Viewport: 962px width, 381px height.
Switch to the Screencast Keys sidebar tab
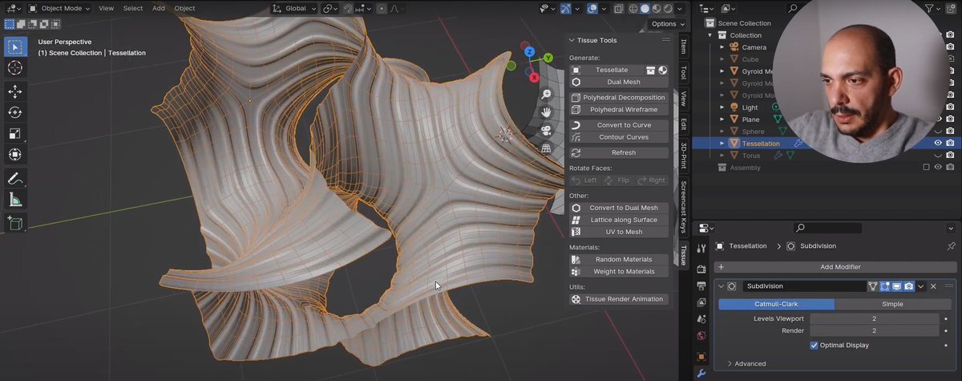(683, 207)
